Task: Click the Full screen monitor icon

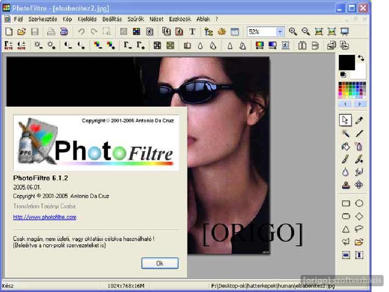Action: pos(344,32)
